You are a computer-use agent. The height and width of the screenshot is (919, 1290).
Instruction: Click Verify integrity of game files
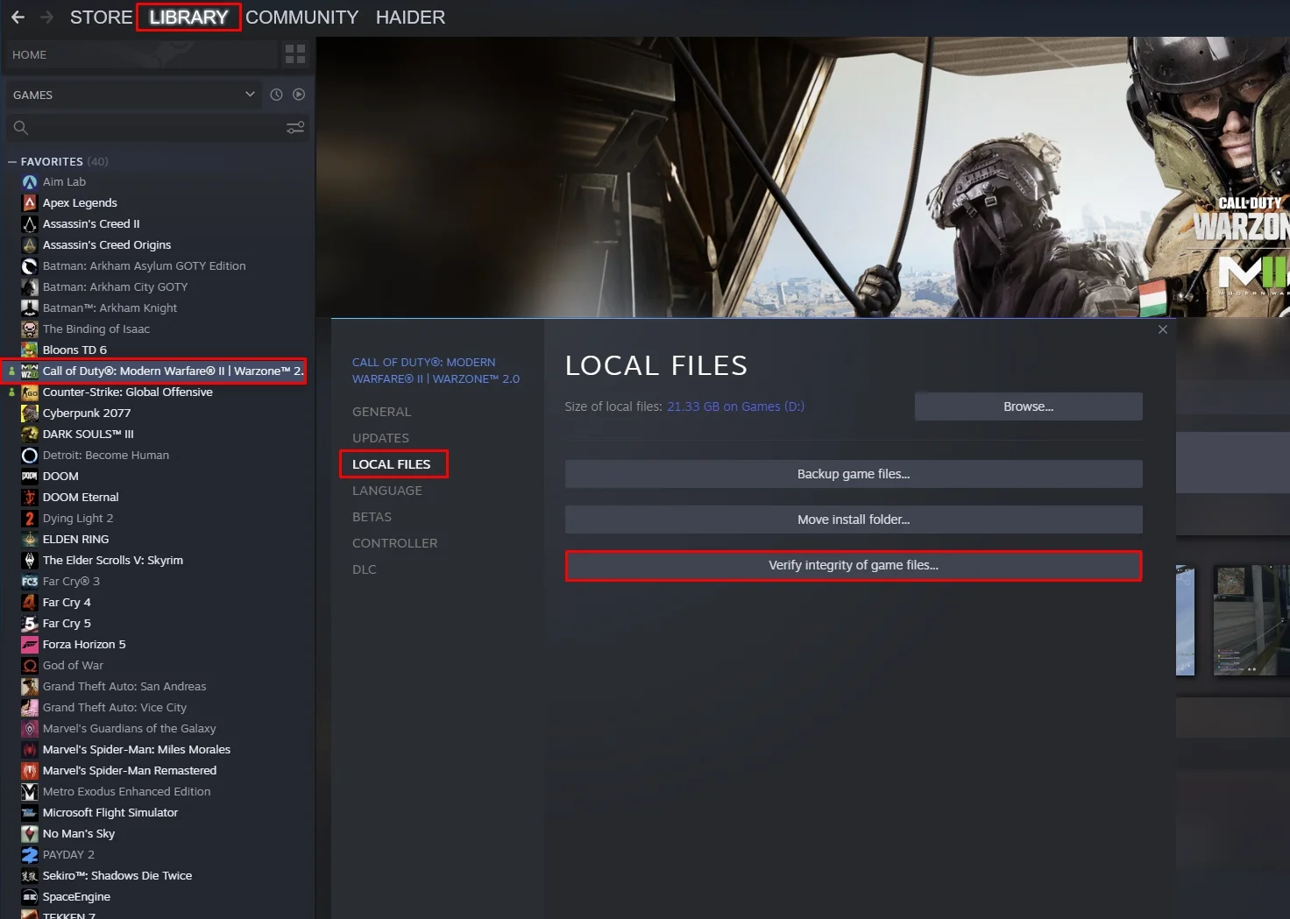[x=854, y=565]
